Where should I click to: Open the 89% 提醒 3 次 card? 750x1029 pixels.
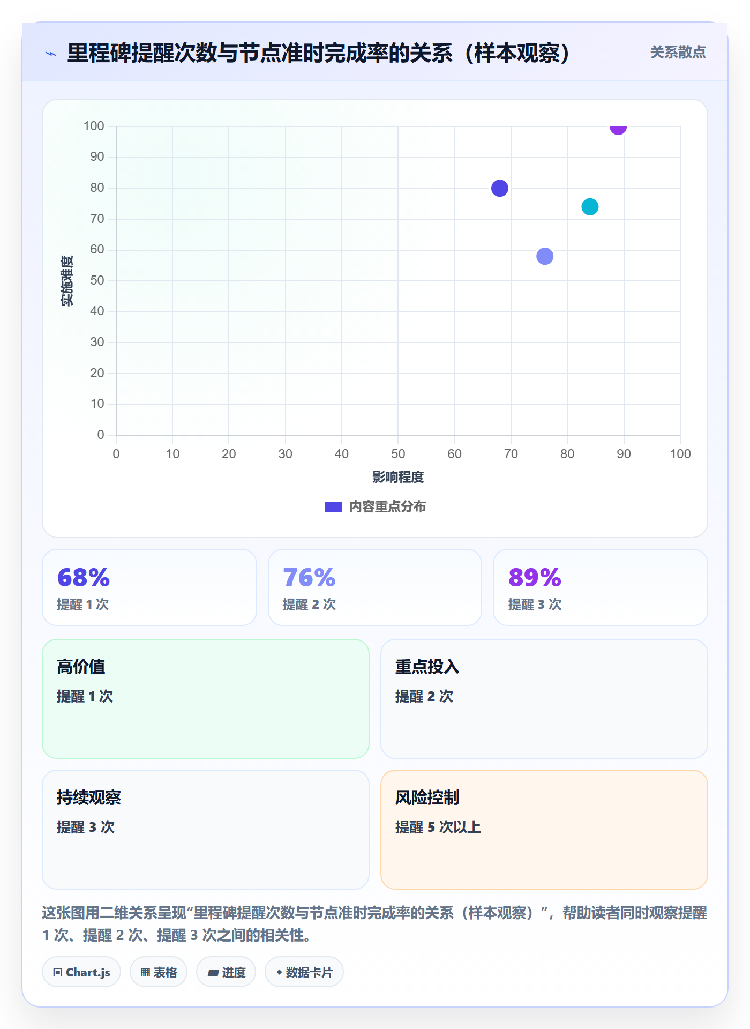[x=601, y=587]
